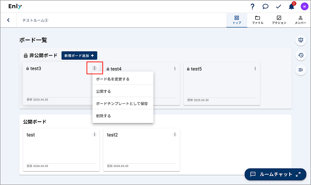Open three-dot menu on test5 card
The width and height of the screenshot is (311, 185).
point(255,68)
